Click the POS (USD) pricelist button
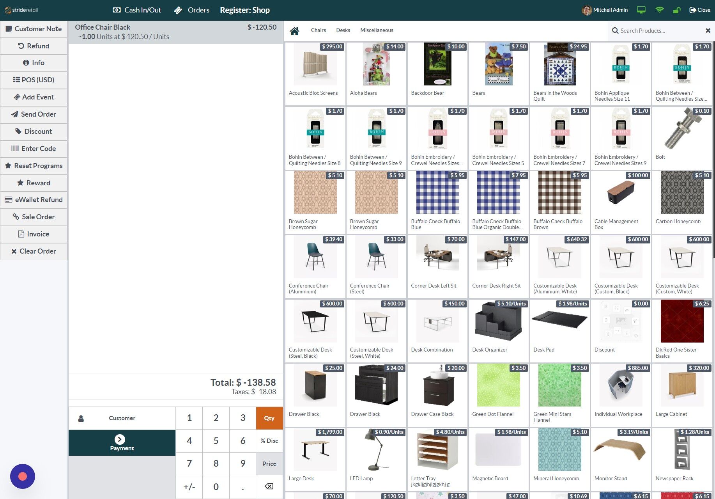The width and height of the screenshot is (715, 499). [x=34, y=80]
